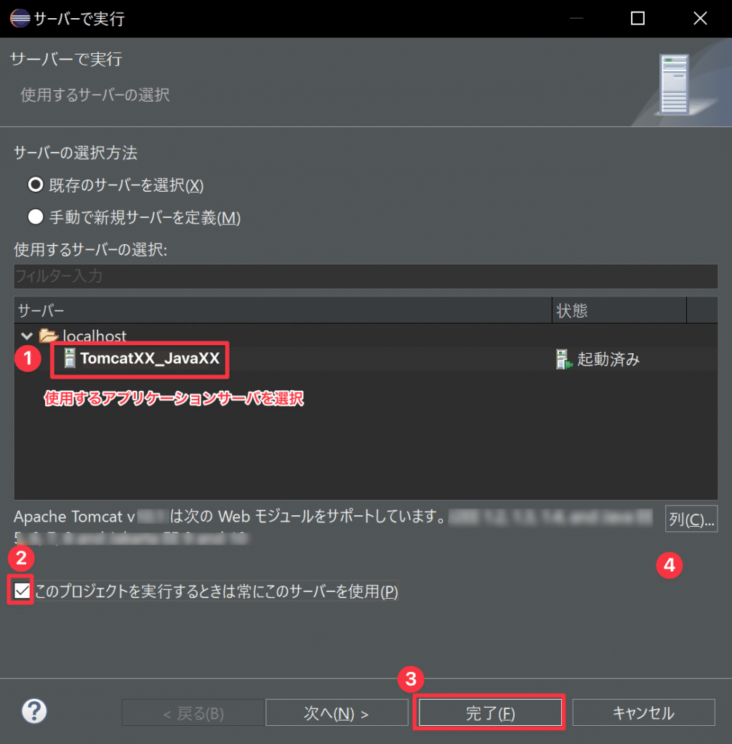
Task: Close the Run on Server dialog
Action: point(700,18)
